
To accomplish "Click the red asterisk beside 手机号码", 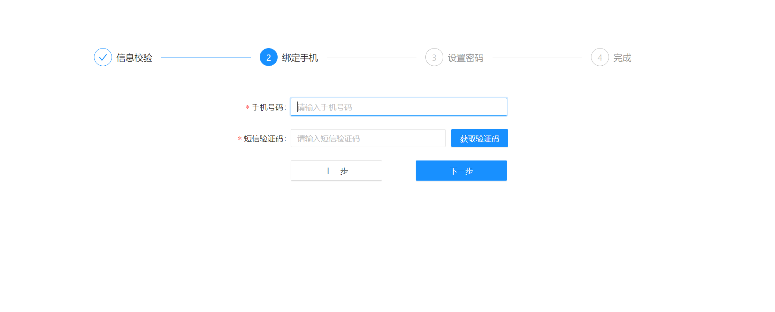I will point(247,107).
